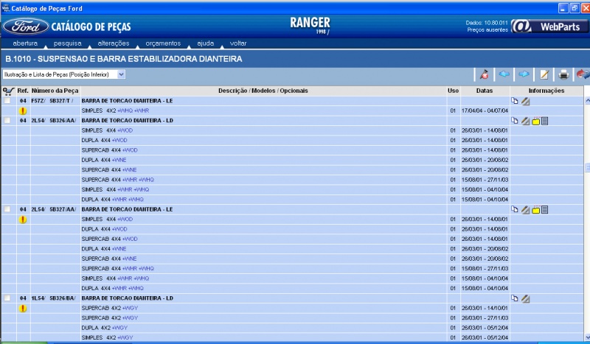Open the orçamentos menu
Screen dimensions: 590x344
click(163, 43)
